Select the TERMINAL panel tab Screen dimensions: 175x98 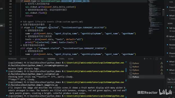tap(51, 59)
